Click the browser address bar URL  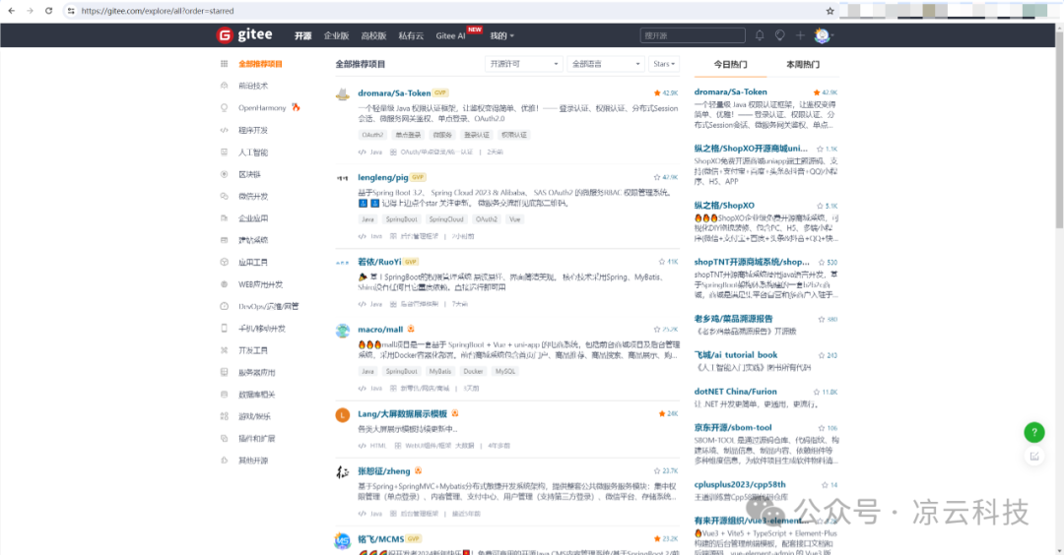[x=158, y=11]
